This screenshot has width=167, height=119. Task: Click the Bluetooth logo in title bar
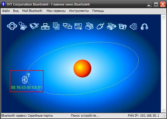(x=3, y=4)
